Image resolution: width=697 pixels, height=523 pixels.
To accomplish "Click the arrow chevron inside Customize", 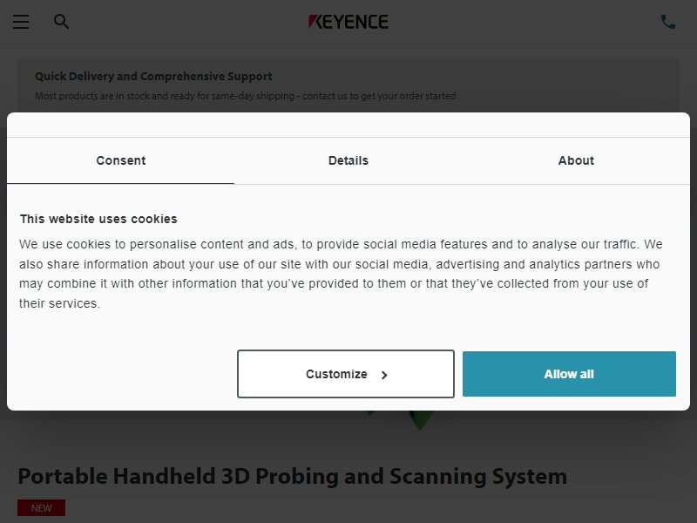I will (x=384, y=375).
